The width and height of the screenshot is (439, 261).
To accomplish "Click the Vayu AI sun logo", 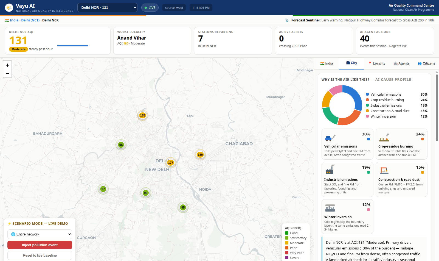I will tap(9, 8).
